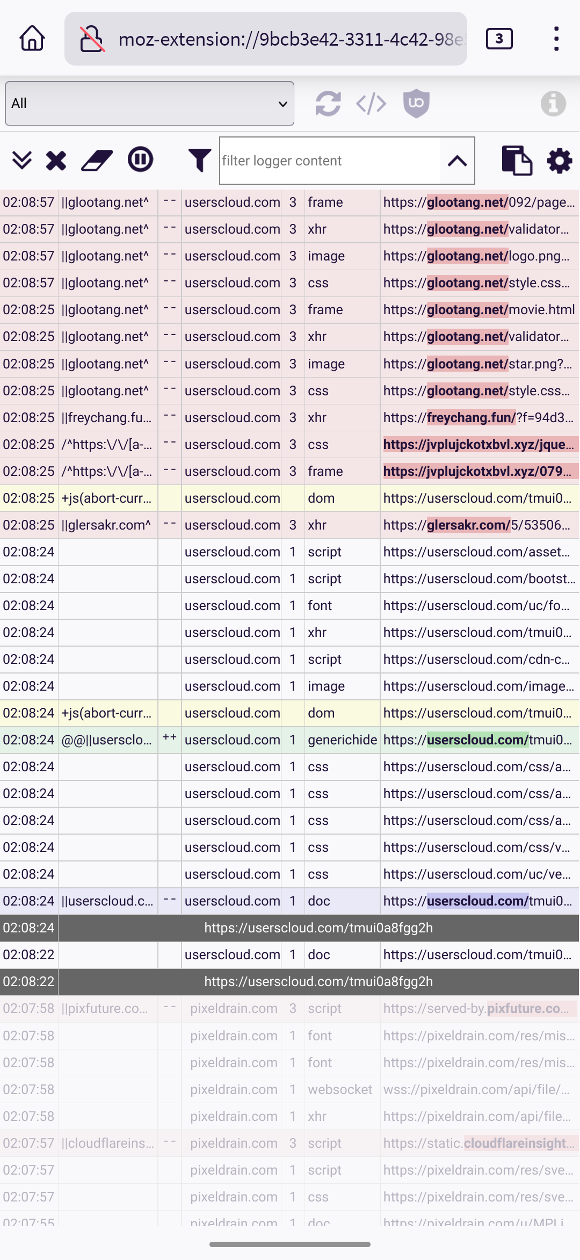Select the freychang.fun xhr log entry
The image size is (580, 1260).
coord(290,417)
